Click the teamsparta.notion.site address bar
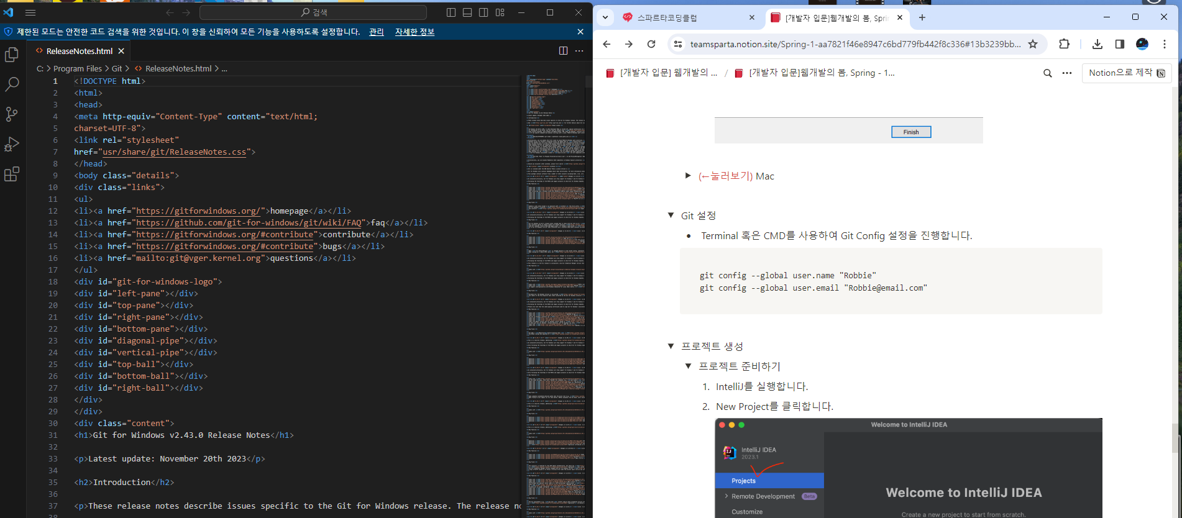 pos(855,44)
